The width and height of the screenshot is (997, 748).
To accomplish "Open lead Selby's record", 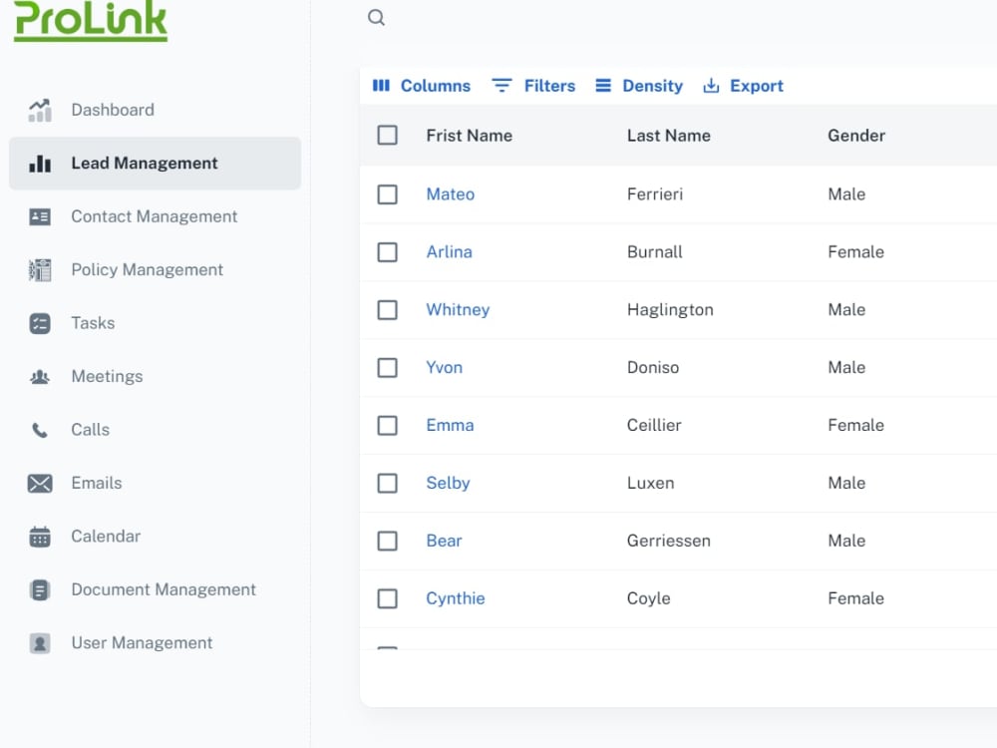I will click(448, 483).
